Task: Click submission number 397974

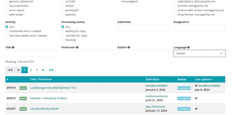Action: [11, 88]
